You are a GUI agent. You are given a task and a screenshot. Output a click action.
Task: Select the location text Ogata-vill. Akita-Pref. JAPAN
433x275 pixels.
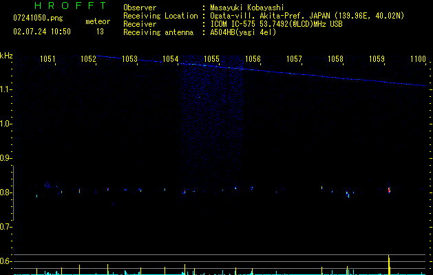pyautogui.click(x=270, y=16)
